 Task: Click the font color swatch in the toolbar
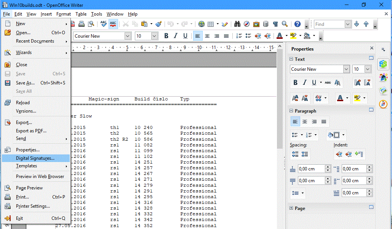pyautogui.click(x=280, y=36)
